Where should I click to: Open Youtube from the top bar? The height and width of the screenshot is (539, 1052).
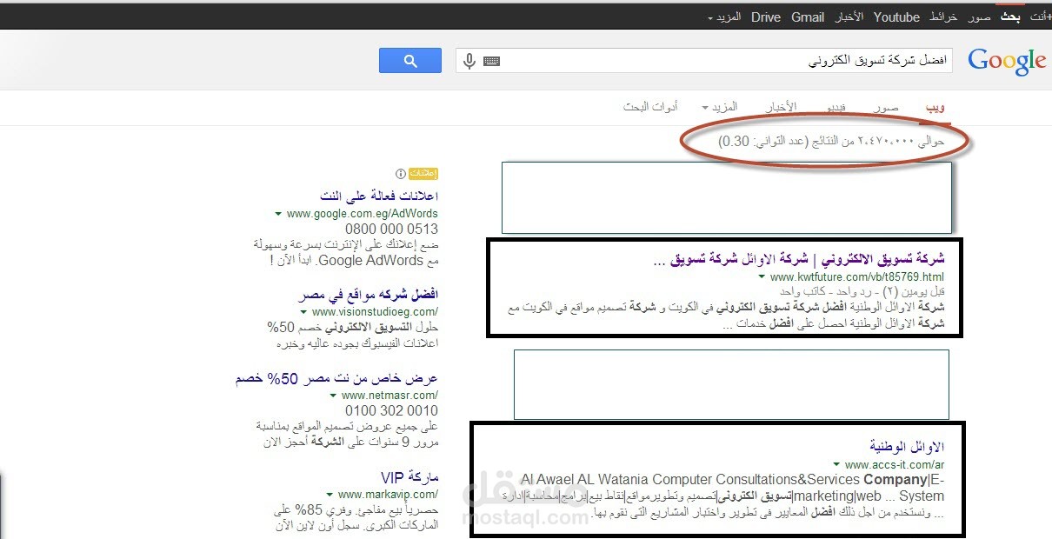pyautogui.click(x=896, y=17)
